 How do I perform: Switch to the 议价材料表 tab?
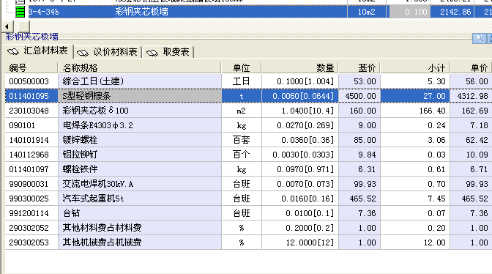click(x=108, y=52)
